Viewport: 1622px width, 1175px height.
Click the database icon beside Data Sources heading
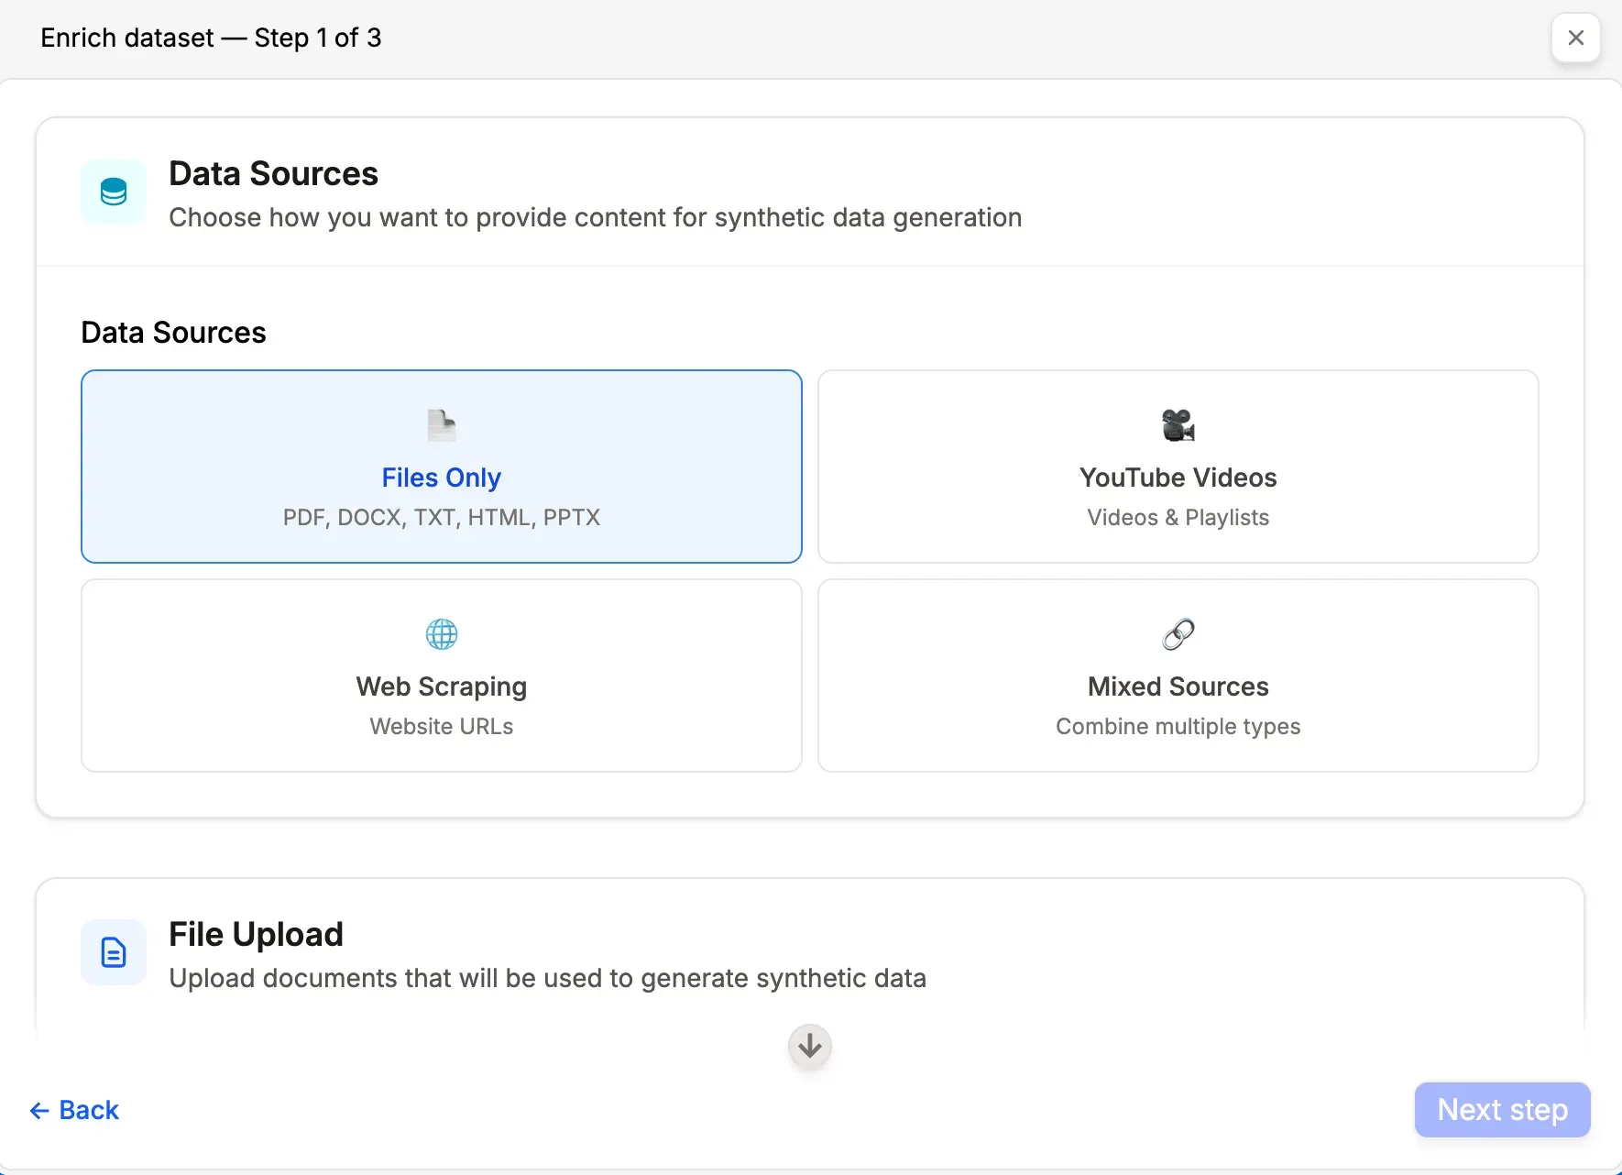(x=113, y=192)
